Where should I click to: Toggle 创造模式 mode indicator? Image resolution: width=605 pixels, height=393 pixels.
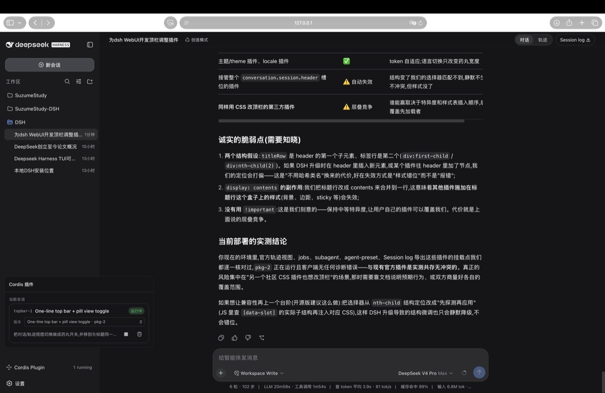point(197,40)
